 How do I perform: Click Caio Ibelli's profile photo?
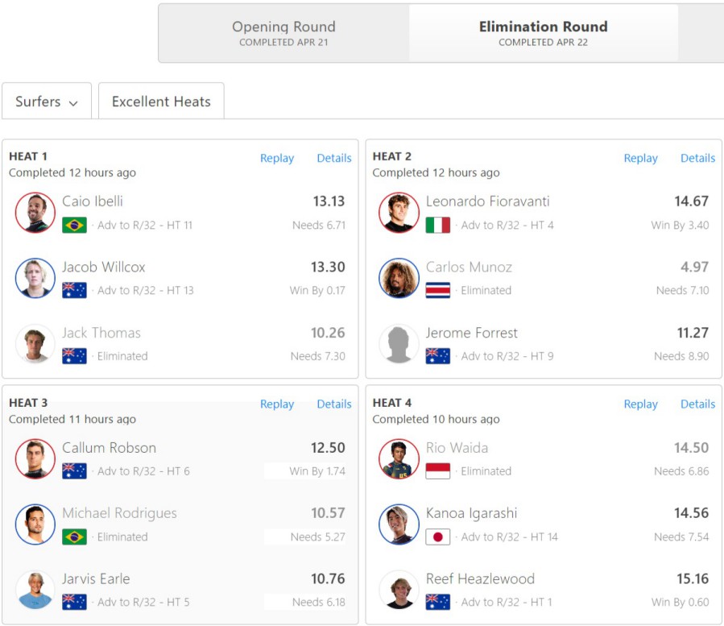35,213
